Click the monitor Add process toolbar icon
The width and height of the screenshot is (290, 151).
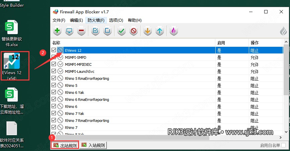(69, 31)
